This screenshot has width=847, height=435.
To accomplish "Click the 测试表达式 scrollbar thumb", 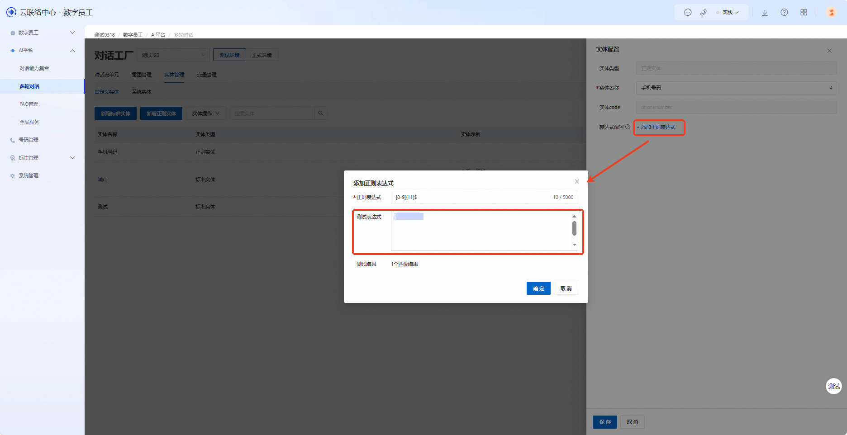I will (574, 228).
